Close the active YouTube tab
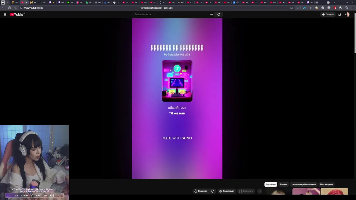 (26, 2)
